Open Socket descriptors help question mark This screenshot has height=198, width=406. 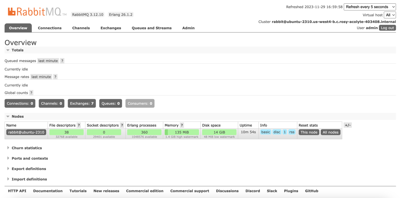point(122,125)
